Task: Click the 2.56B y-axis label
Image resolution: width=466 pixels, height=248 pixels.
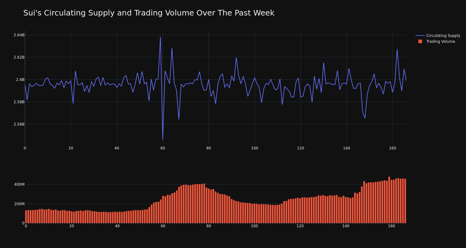Action: pyautogui.click(x=19, y=124)
